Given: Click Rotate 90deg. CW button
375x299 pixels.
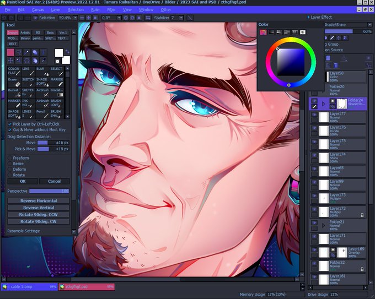Looking at the screenshot, I should (x=39, y=221).
